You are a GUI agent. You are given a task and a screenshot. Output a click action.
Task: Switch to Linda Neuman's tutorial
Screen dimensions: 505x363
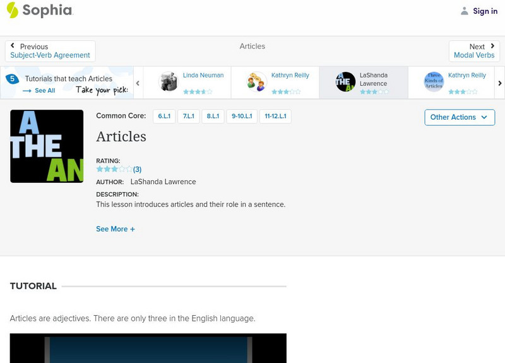189,83
